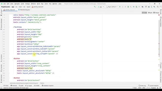The height and width of the screenshot is (91, 162).
Task: Click the ConstraintLayout breadcrumb below editor
Action: pyautogui.click(x=24, y=83)
